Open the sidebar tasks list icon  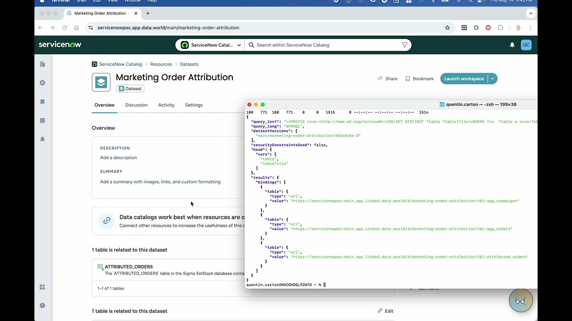pos(42,120)
